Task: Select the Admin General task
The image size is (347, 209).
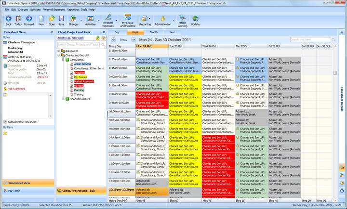Action: pyautogui.click(x=82, y=64)
